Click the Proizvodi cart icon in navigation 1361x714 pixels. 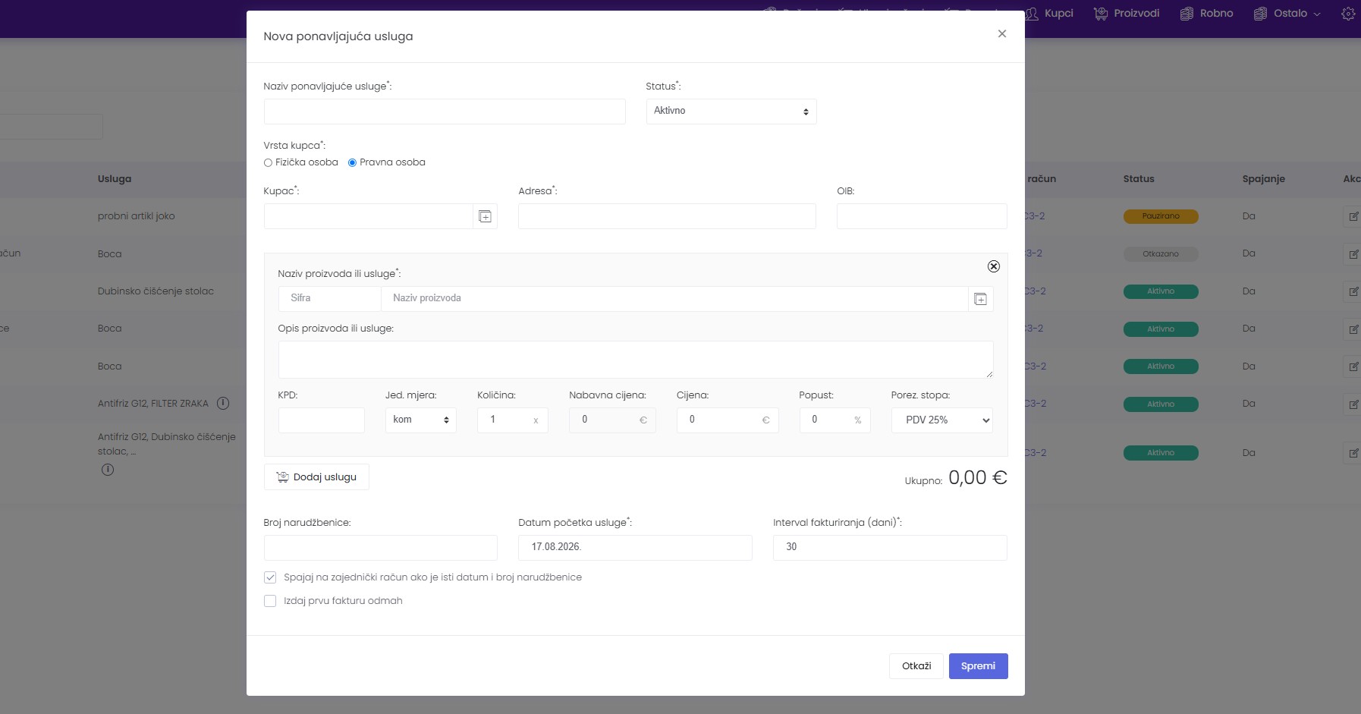[x=1101, y=14]
